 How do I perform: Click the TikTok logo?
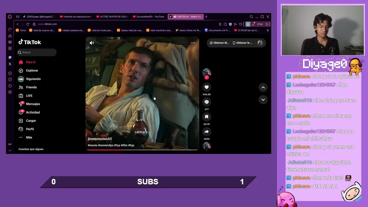coord(30,42)
